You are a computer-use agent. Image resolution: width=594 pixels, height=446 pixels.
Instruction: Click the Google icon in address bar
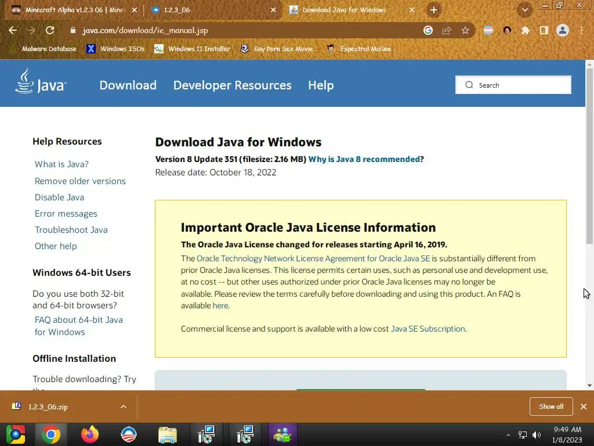click(428, 30)
